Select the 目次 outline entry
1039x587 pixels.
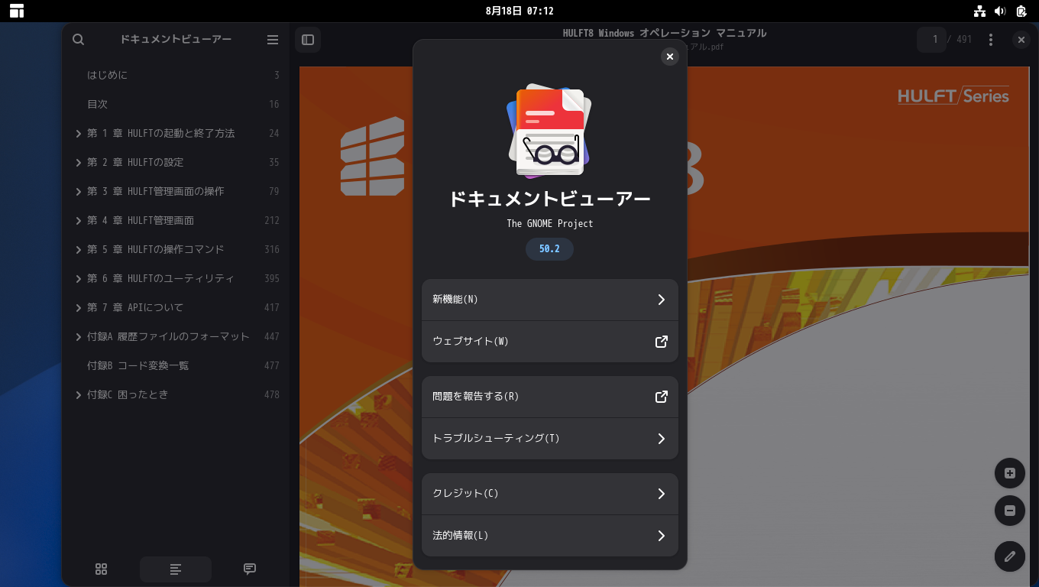(x=176, y=105)
